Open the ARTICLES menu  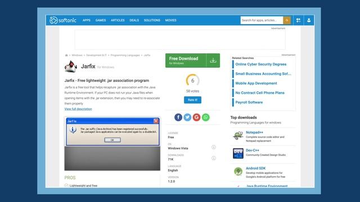[118, 20]
